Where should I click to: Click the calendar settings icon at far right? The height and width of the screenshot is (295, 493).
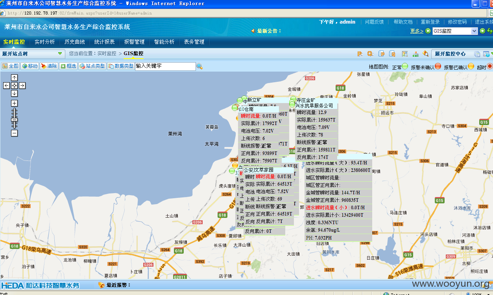tap(486, 54)
